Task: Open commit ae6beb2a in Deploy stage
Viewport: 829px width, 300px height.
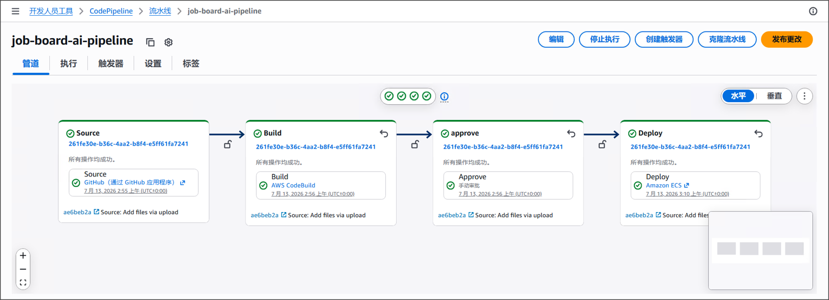Action: pyautogui.click(x=640, y=215)
